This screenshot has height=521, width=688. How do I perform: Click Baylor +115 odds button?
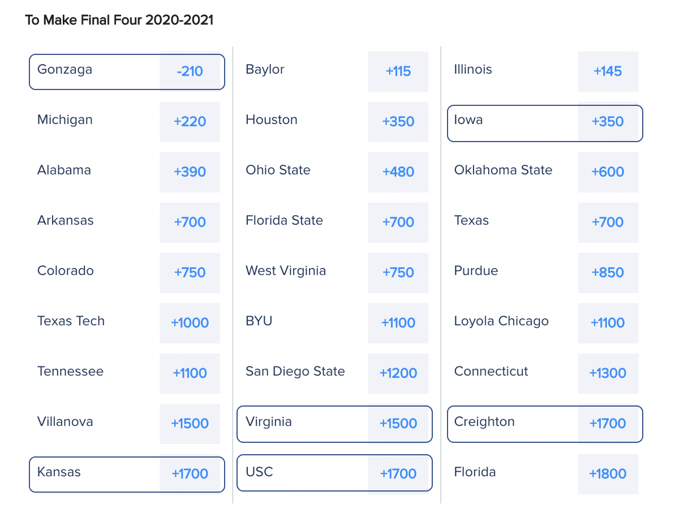pos(398,72)
